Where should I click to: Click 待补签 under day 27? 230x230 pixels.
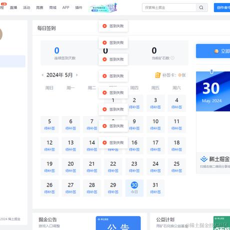pos(70,192)
